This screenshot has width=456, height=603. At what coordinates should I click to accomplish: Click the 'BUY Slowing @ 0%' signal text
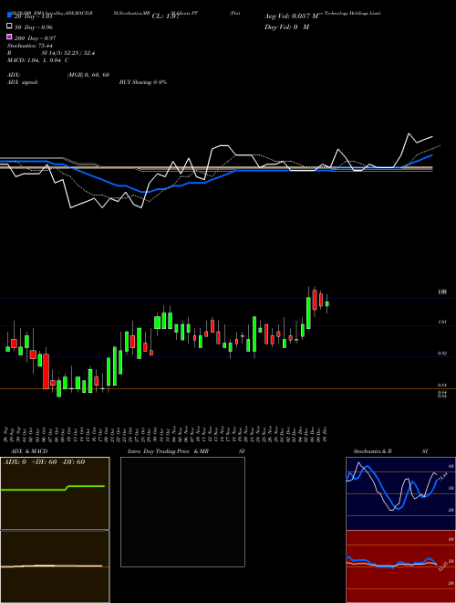pyautogui.click(x=143, y=82)
